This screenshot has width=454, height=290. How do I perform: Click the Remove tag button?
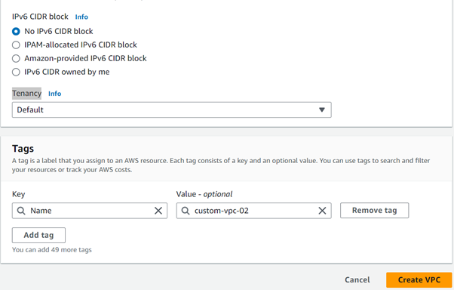(x=374, y=210)
